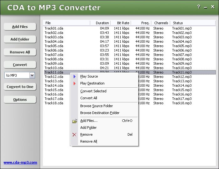
Task: Select the Track08.cda row
Action: coord(130,59)
